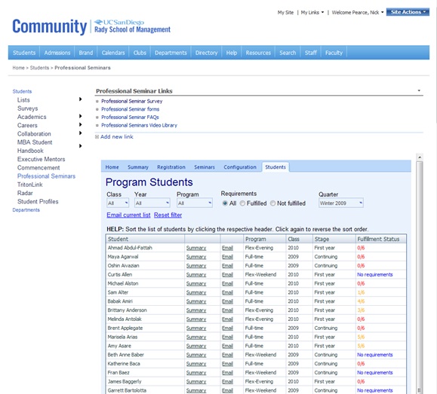437x394 pixels.
Task: Click the Departments sidebar heading
Action: (26, 209)
